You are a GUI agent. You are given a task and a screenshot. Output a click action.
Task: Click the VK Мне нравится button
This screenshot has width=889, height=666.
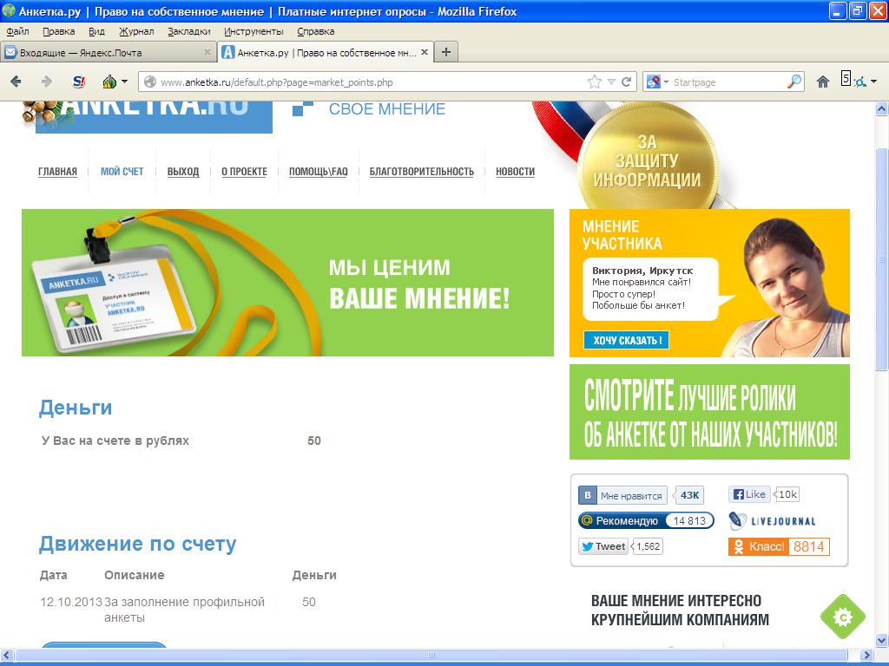(x=622, y=495)
